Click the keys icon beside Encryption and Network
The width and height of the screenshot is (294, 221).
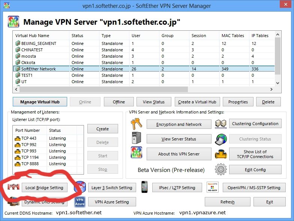136,124
